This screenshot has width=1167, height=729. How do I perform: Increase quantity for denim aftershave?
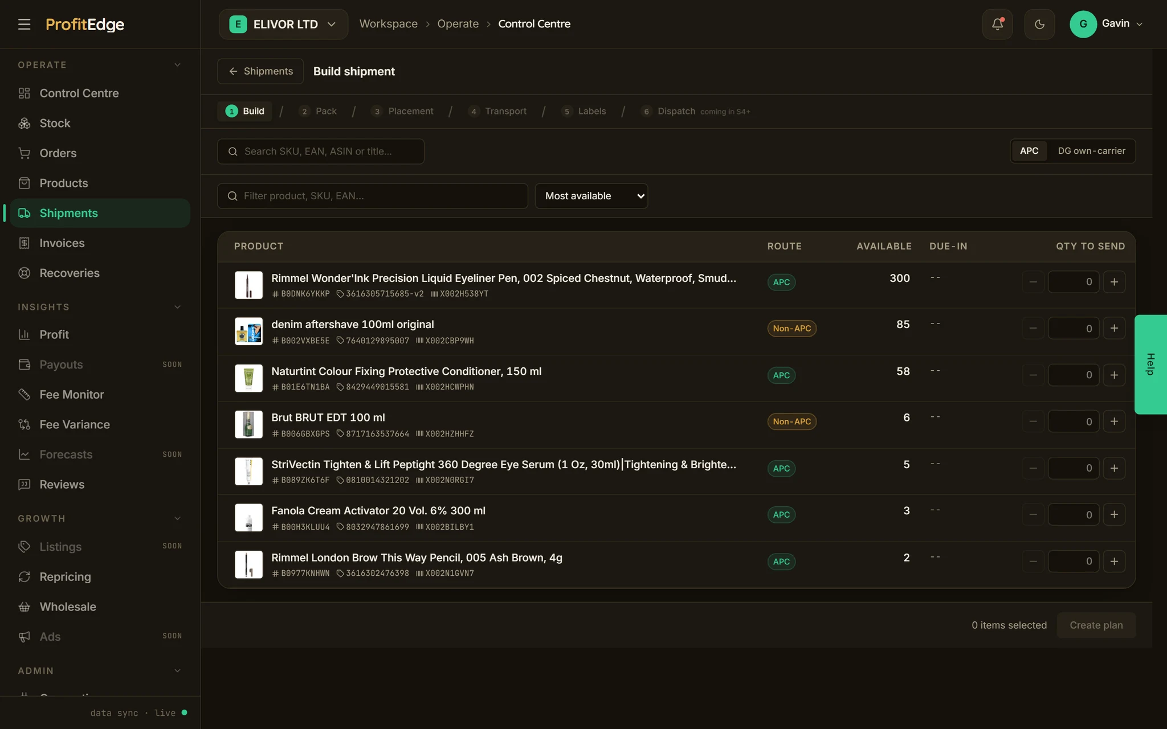click(1114, 329)
